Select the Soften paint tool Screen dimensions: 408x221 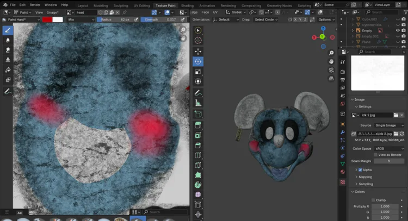(8, 40)
